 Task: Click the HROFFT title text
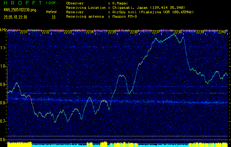pos(23,3)
